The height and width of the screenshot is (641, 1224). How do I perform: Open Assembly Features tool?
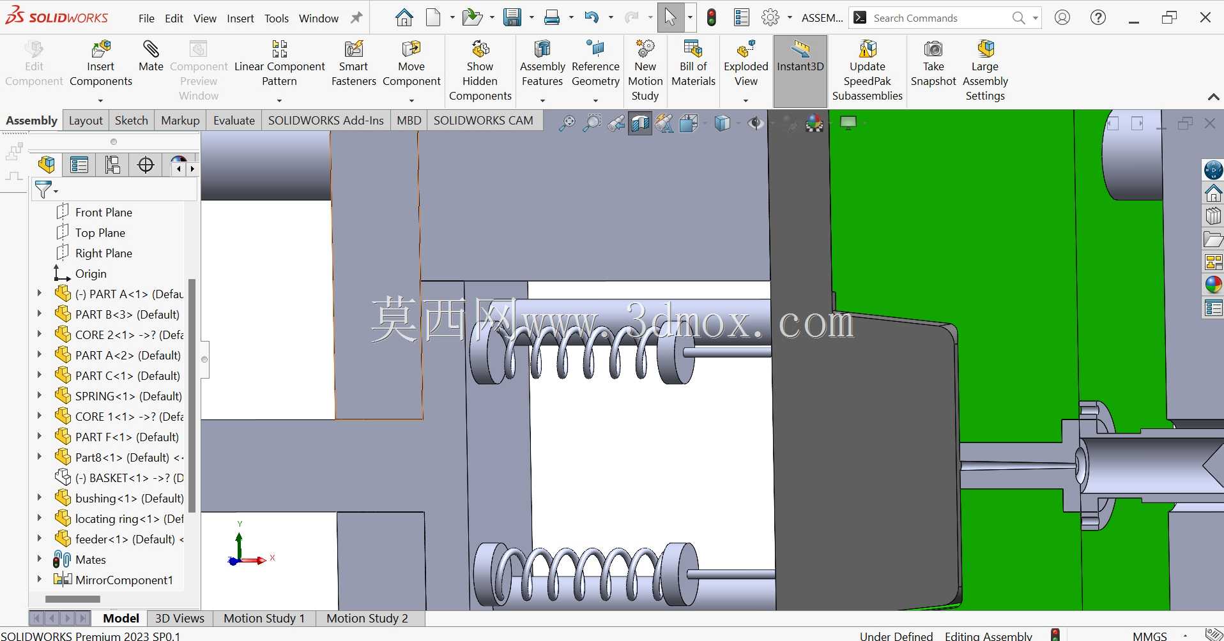pyautogui.click(x=542, y=64)
